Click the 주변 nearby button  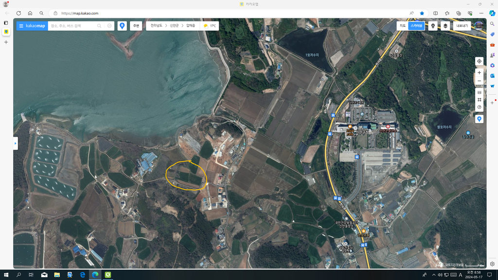pos(136,26)
